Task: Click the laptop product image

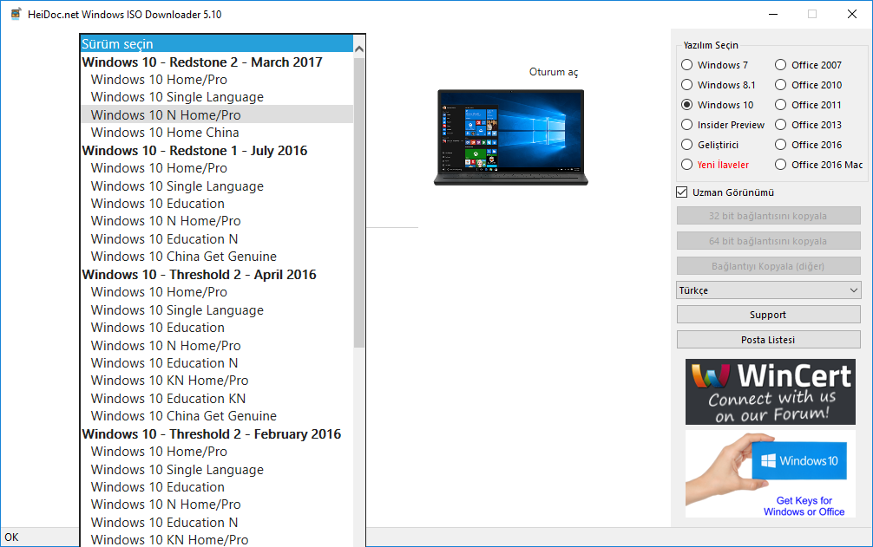Action: tap(510, 136)
